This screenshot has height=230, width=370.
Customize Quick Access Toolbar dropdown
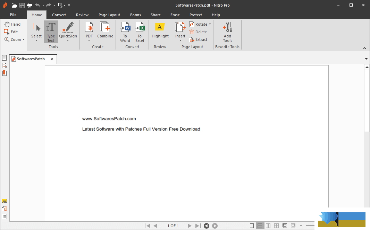(x=69, y=6)
